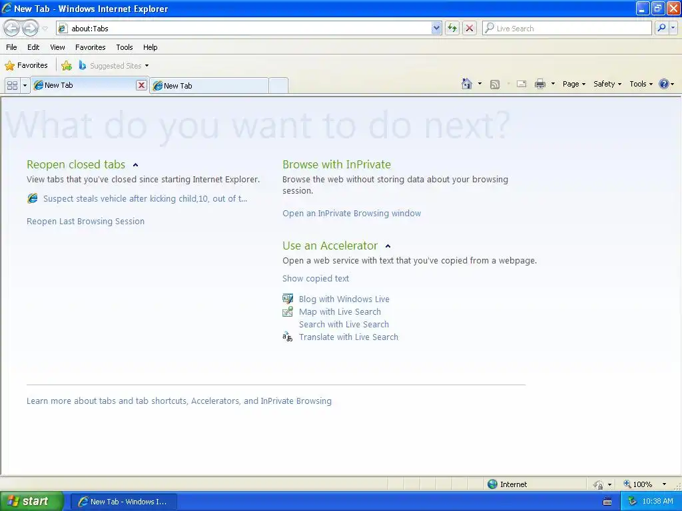Screen dimensions: 682x511
Task: Click the blue Help question icon
Action: (x=664, y=84)
